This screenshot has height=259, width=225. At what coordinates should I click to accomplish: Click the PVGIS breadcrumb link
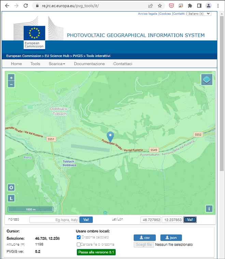point(78,56)
